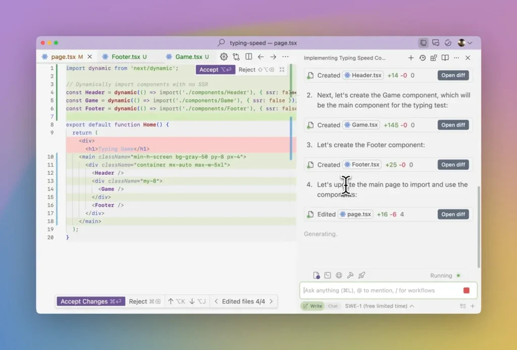
Task: Click the checklist icon below chat input
Action: [463, 306]
